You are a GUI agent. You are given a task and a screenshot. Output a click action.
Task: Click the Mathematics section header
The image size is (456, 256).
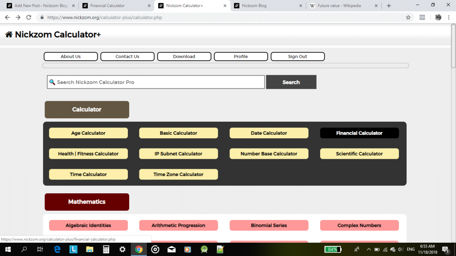point(87,202)
